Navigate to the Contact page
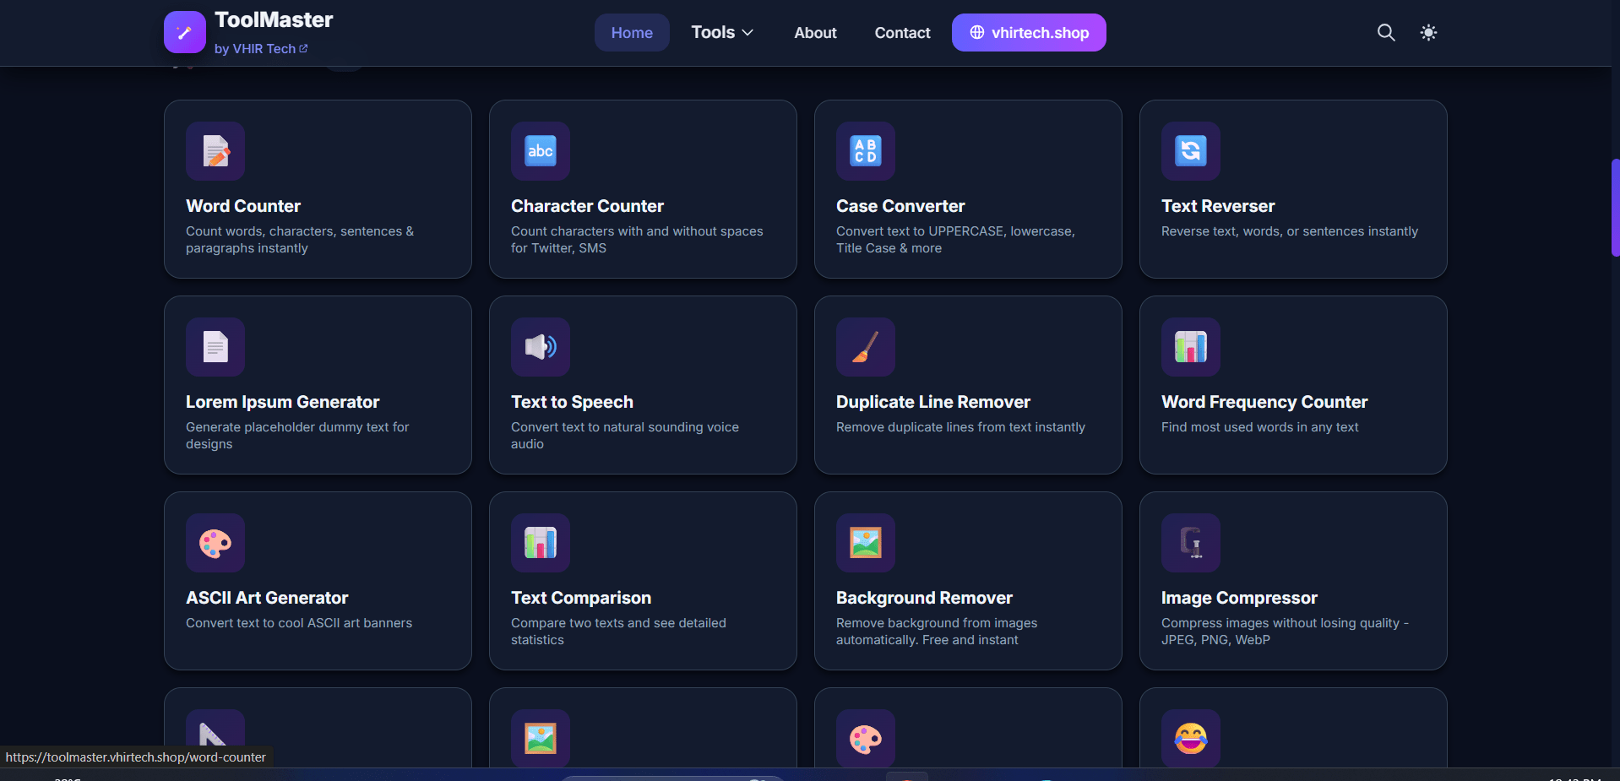Image resolution: width=1620 pixels, height=781 pixels. point(902,32)
